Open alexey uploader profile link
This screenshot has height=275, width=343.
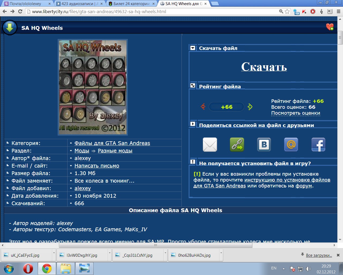[83, 188]
